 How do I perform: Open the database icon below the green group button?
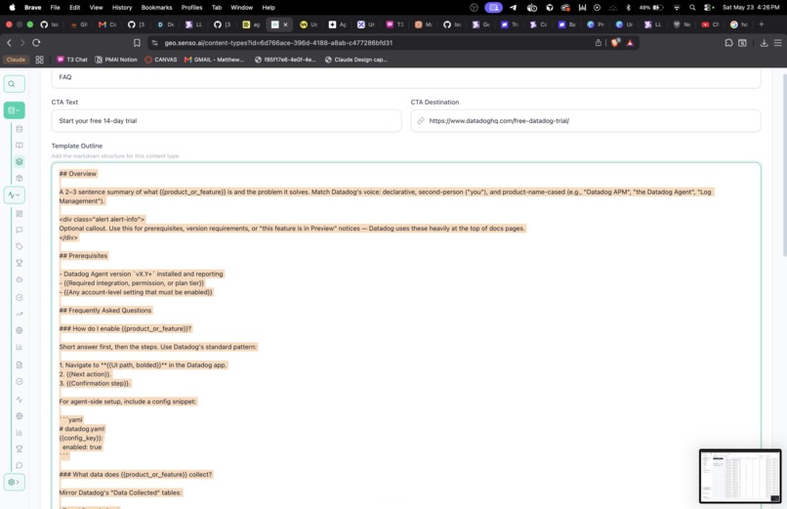(x=20, y=129)
